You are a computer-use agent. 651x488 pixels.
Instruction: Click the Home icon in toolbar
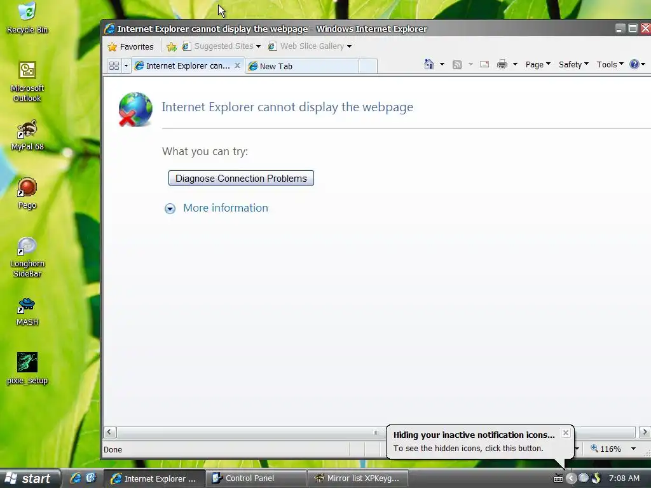point(429,64)
